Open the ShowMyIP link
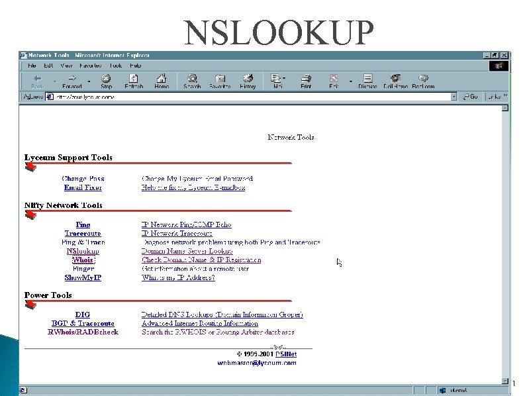 pos(83,277)
